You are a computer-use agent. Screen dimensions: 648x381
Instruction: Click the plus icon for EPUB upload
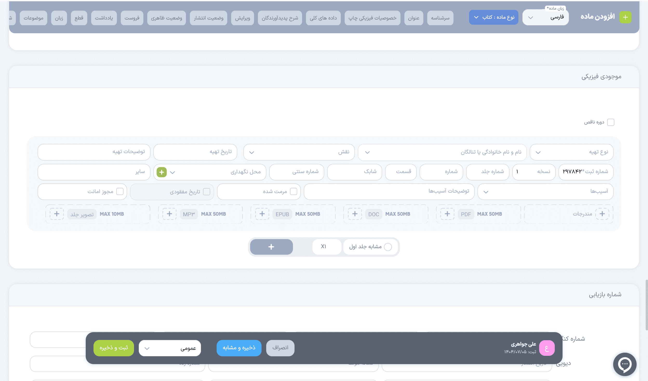(262, 214)
